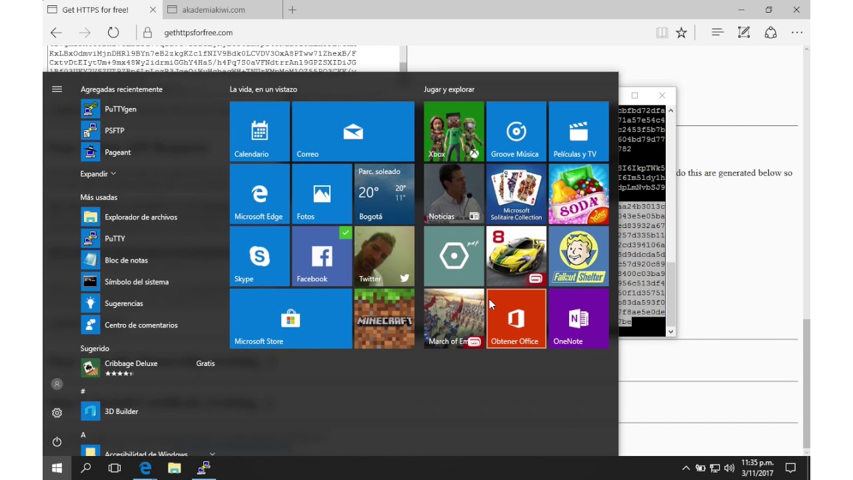This screenshot has width=853, height=480.
Task: Open the Xbox tile
Action: click(454, 131)
